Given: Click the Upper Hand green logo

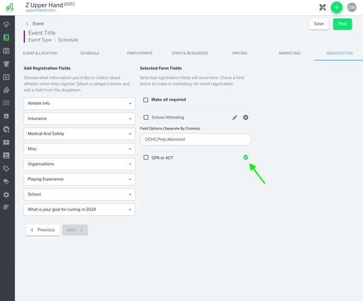Looking at the screenshot, I should click(9, 7).
